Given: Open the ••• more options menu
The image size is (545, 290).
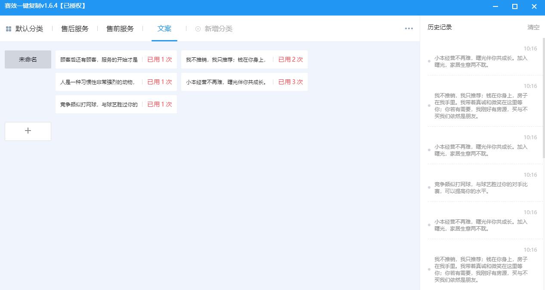Looking at the screenshot, I should click(x=408, y=28).
